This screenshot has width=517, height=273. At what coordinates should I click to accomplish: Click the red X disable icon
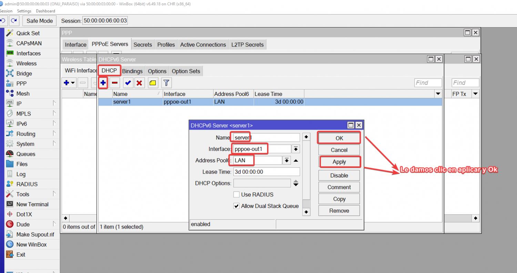click(x=139, y=83)
